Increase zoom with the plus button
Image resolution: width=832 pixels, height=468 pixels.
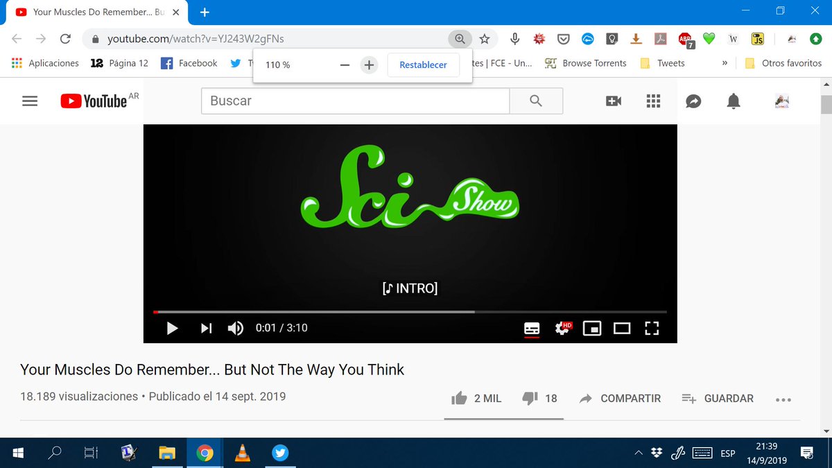pyautogui.click(x=369, y=64)
